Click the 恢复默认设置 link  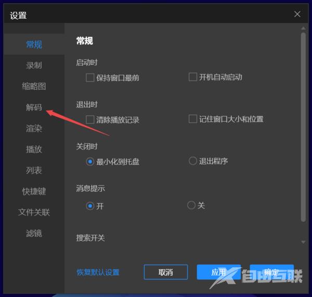(98, 272)
